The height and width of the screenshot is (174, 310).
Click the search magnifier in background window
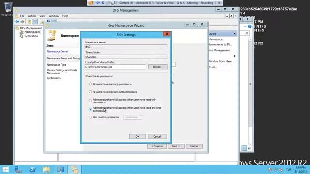tap(247, 33)
